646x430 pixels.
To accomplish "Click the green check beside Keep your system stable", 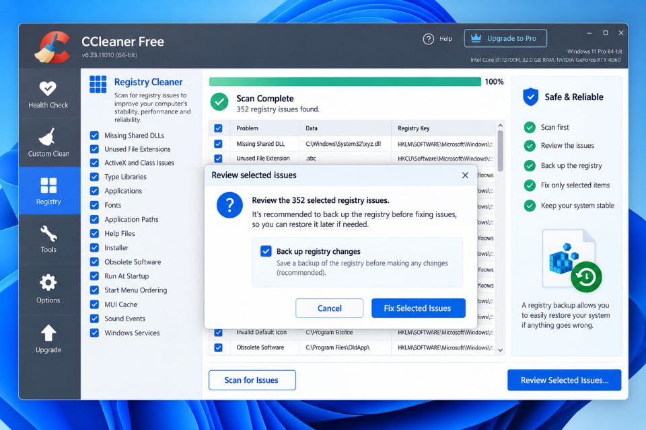I will tap(530, 206).
